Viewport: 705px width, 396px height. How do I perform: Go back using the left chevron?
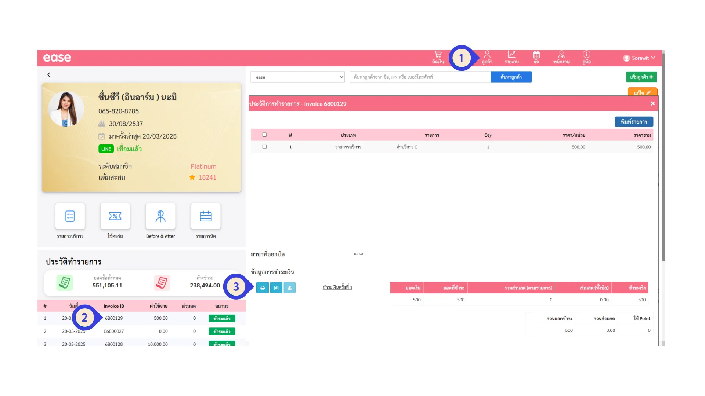[x=48, y=75]
